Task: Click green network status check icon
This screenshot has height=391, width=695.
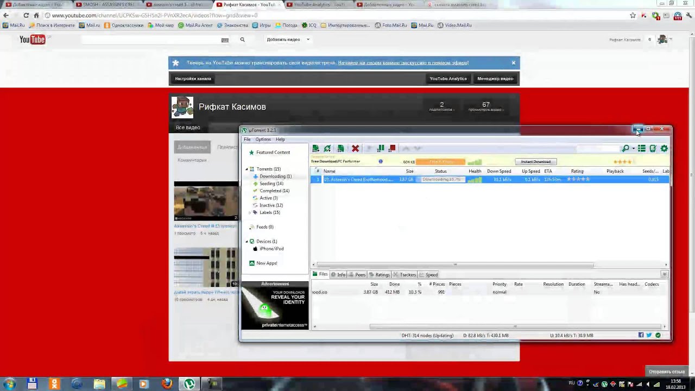Action: tap(658, 335)
